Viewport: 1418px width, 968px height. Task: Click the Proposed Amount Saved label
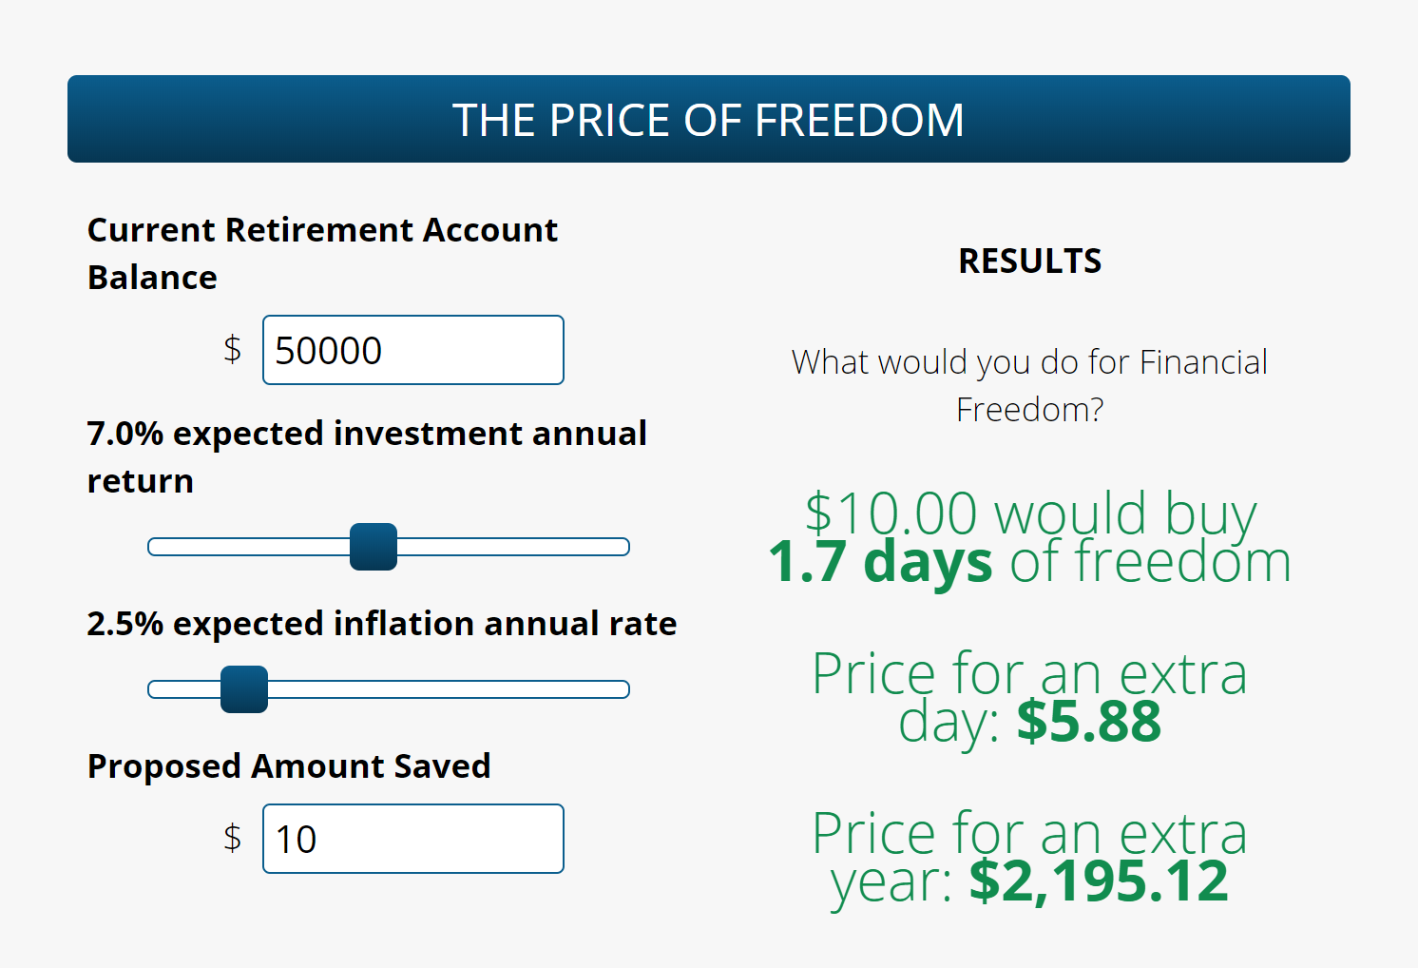pos(289,766)
